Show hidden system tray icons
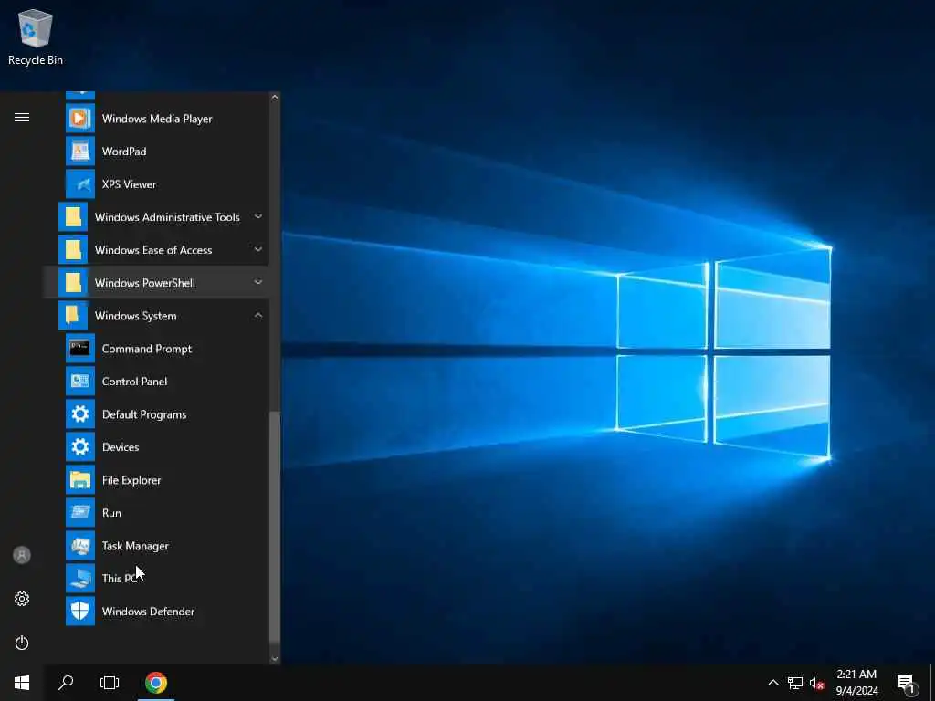 coord(772,683)
